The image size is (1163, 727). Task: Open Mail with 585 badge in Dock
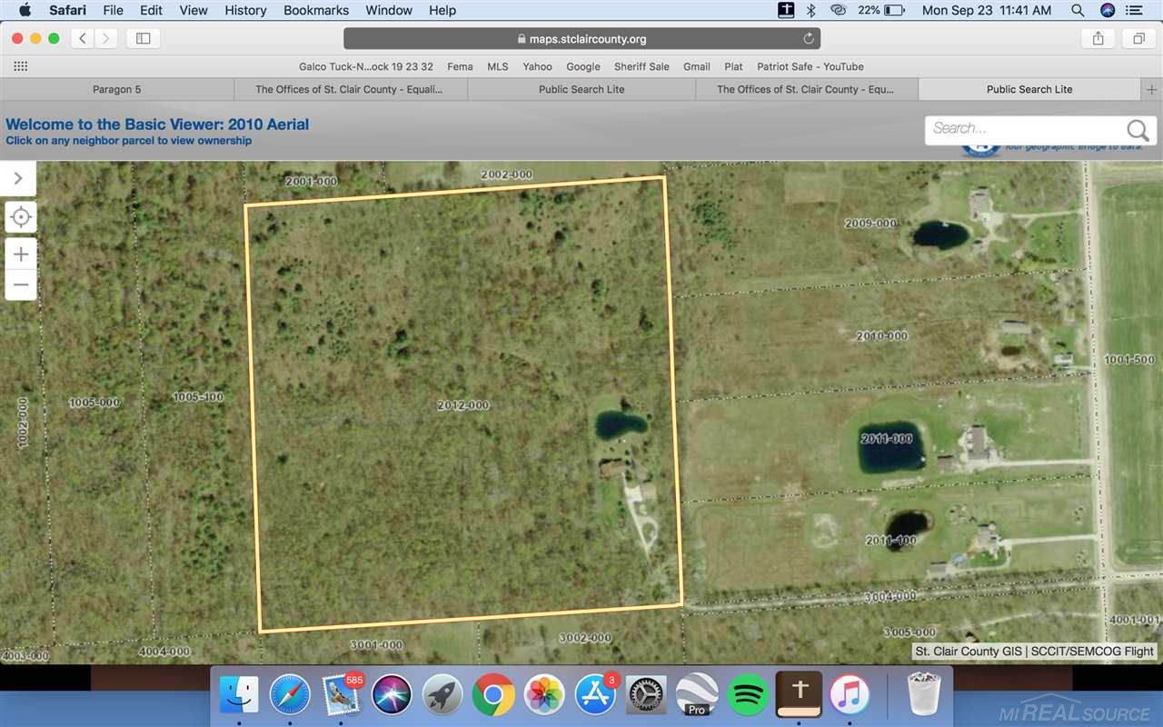coord(342,695)
